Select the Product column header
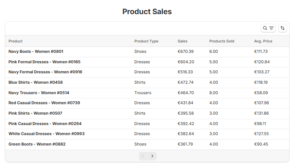This screenshot has height=166, width=294. [15, 41]
